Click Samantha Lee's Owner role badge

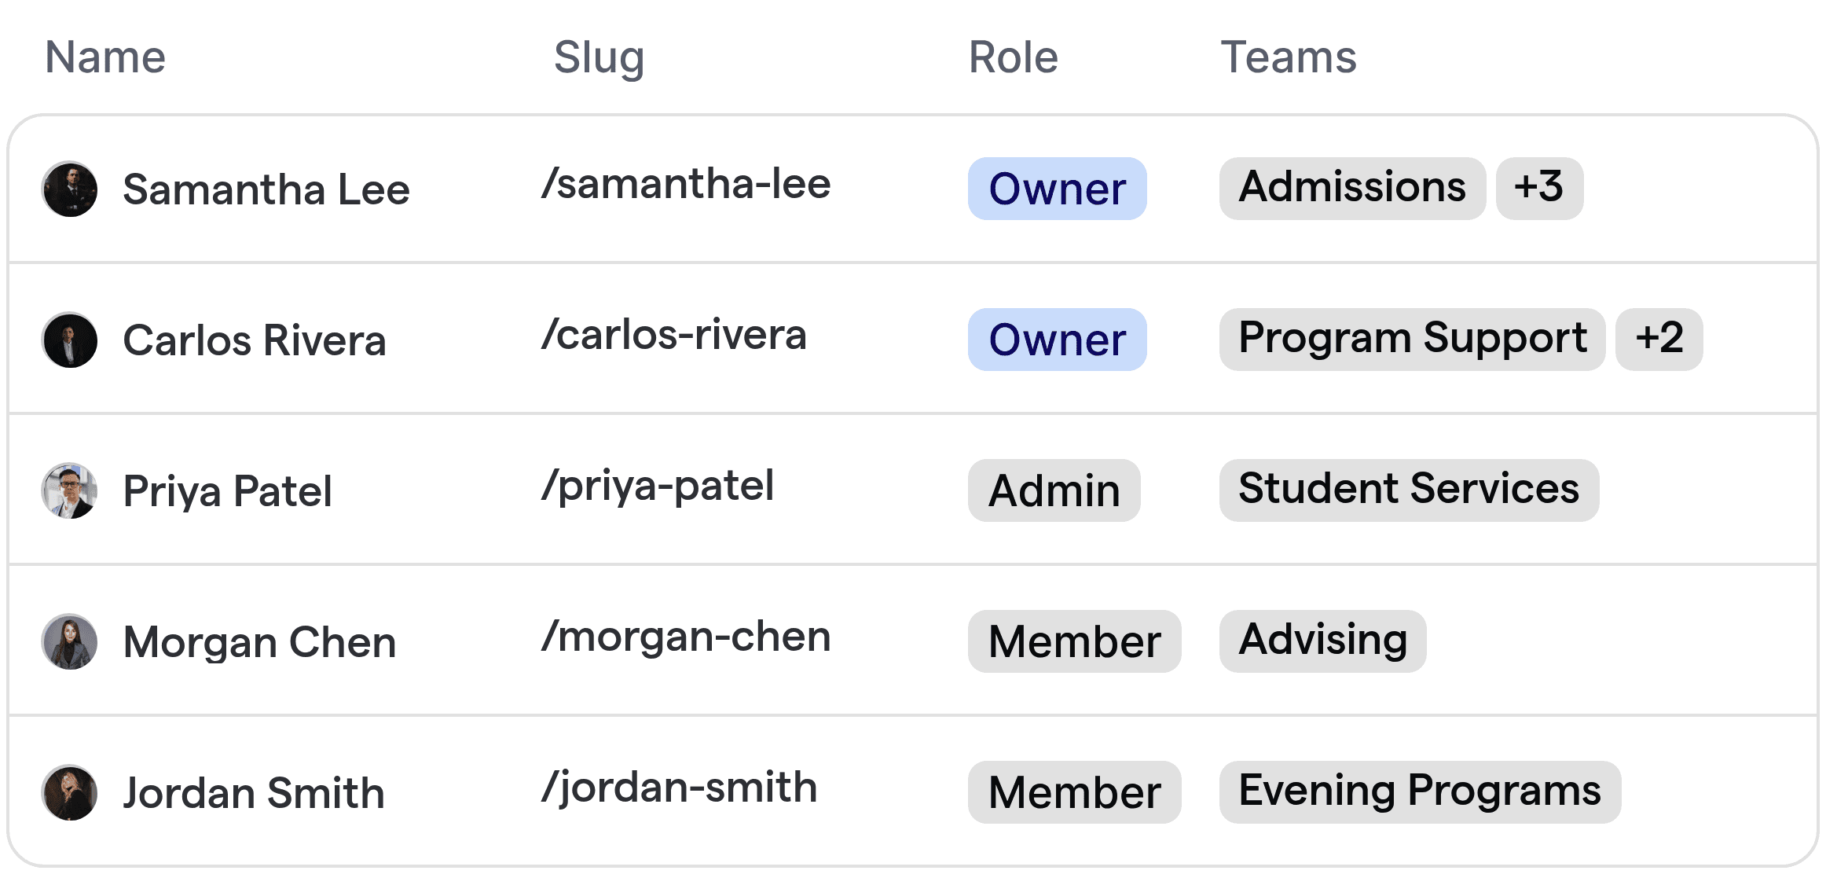pos(1057,189)
